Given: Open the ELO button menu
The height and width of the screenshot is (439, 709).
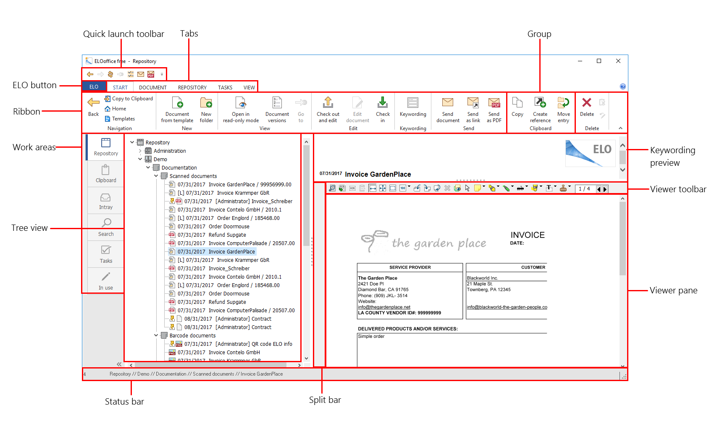Looking at the screenshot, I should point(94,87).
